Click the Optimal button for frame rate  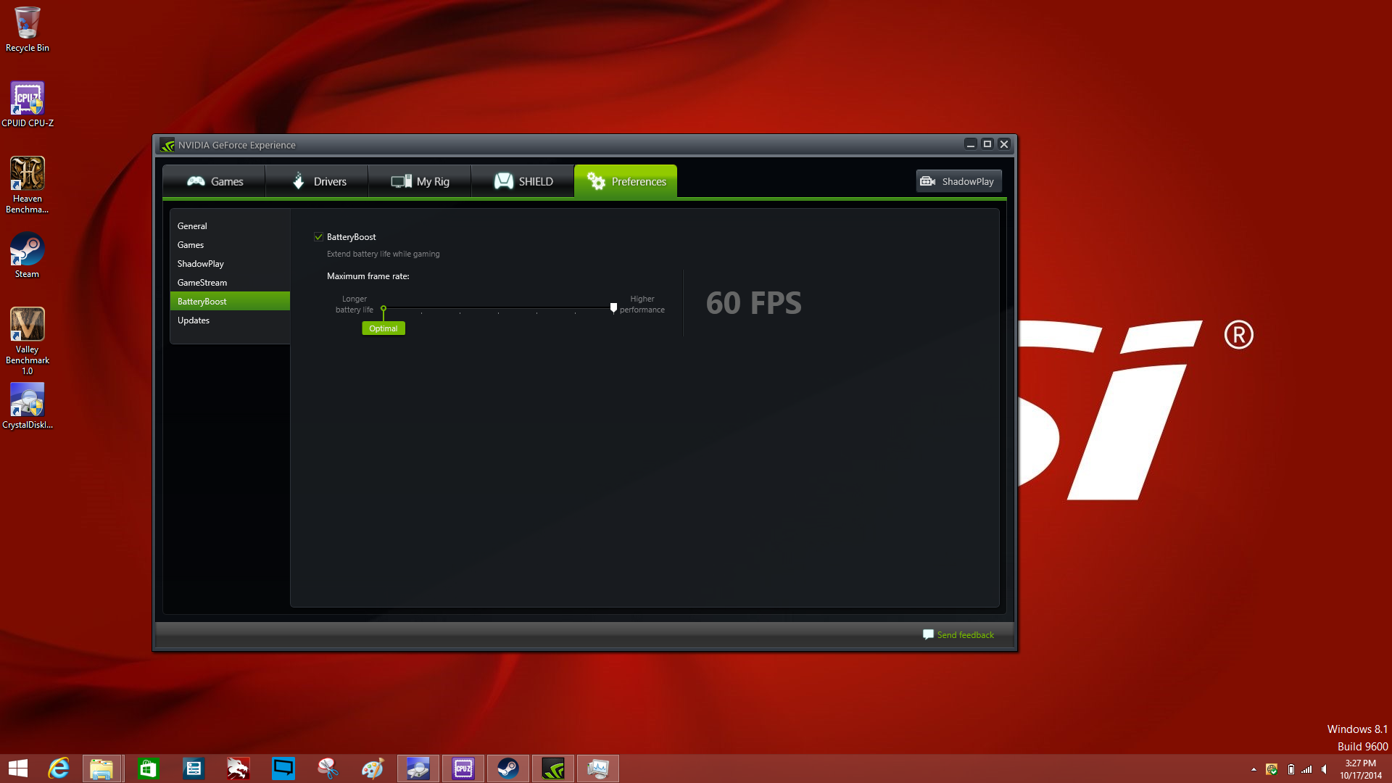pyautogui.click(x=382, y=328)
